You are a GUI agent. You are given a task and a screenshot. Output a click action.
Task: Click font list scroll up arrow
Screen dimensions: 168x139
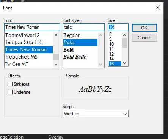point(56,35)
